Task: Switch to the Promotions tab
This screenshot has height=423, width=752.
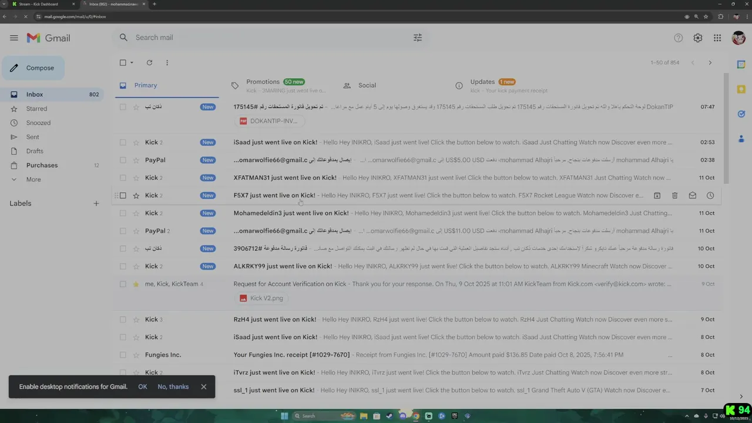Action: (279, 85)
